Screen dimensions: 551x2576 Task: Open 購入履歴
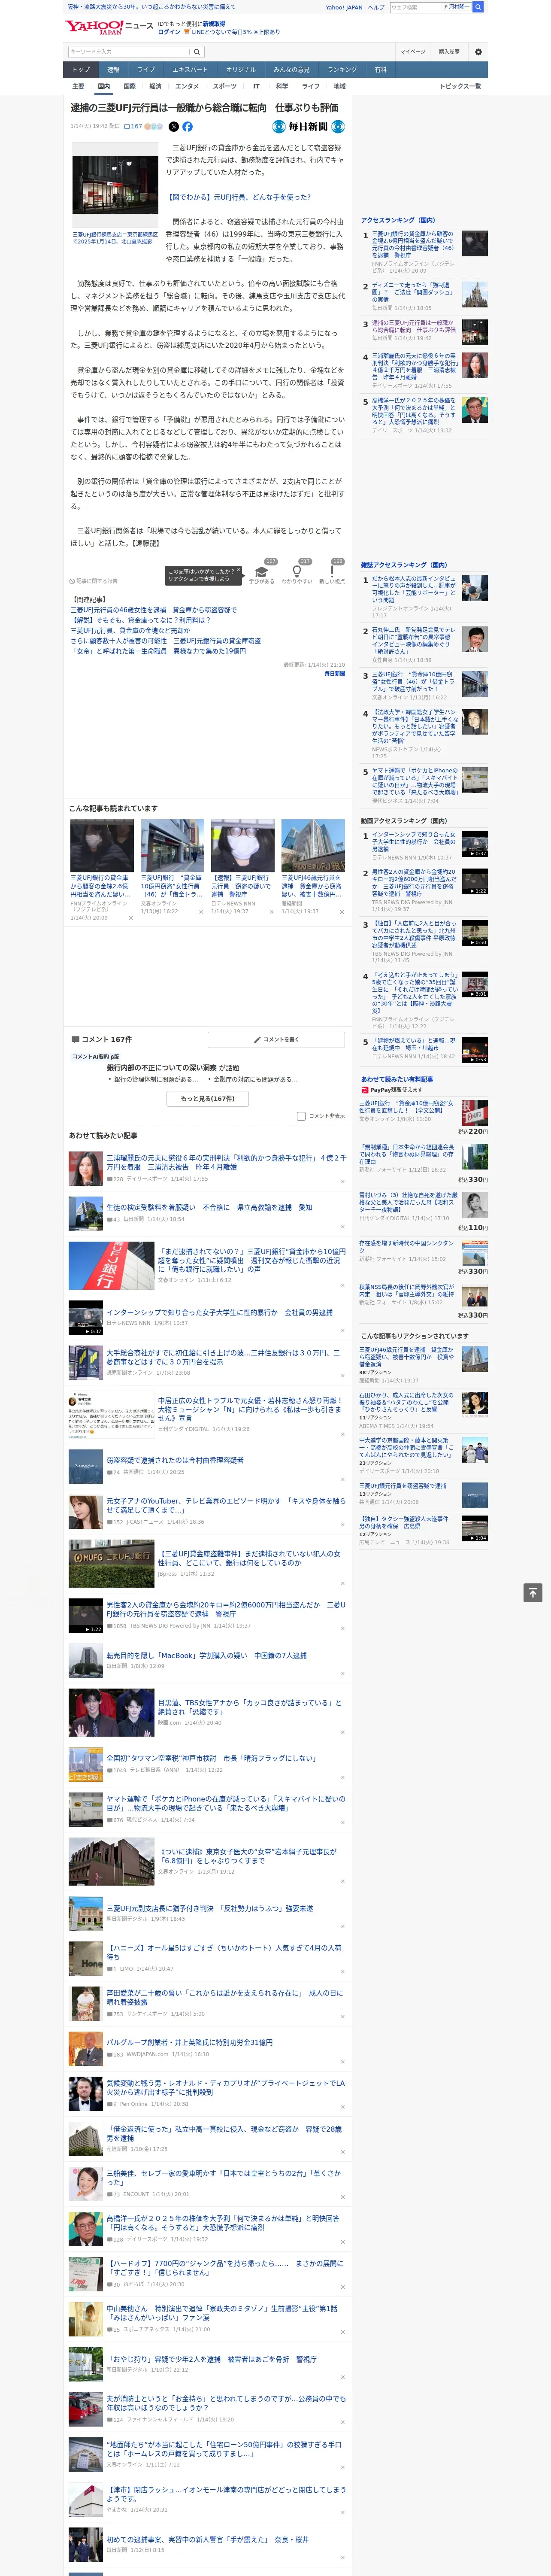449,51
